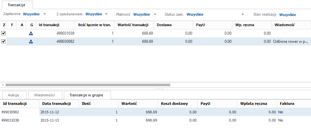Select the 499030982 cell in top grid
This screenshot has width=311, height=130.
(56, 41)
